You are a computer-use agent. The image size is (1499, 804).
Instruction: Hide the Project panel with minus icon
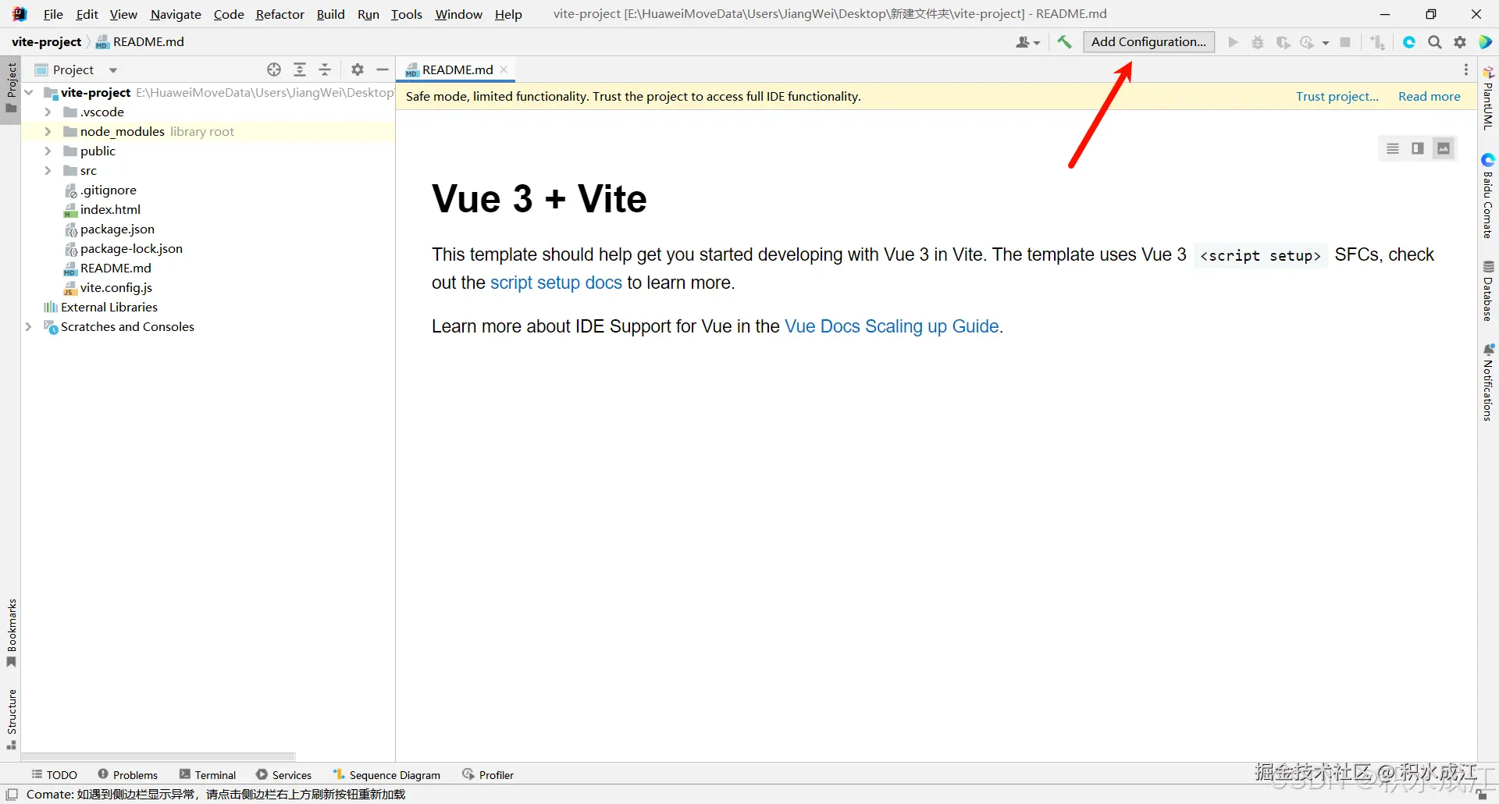[383, 69]
